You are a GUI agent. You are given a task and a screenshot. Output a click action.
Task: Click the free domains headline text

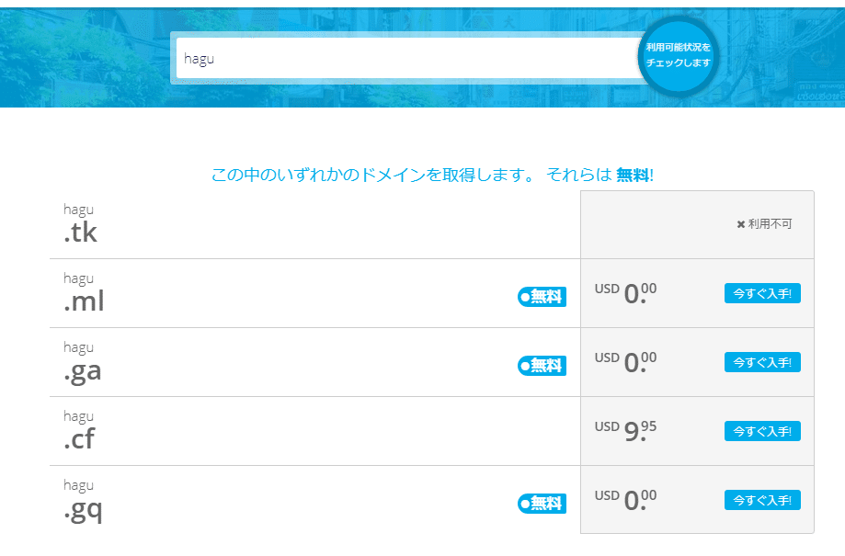point(432,175)
